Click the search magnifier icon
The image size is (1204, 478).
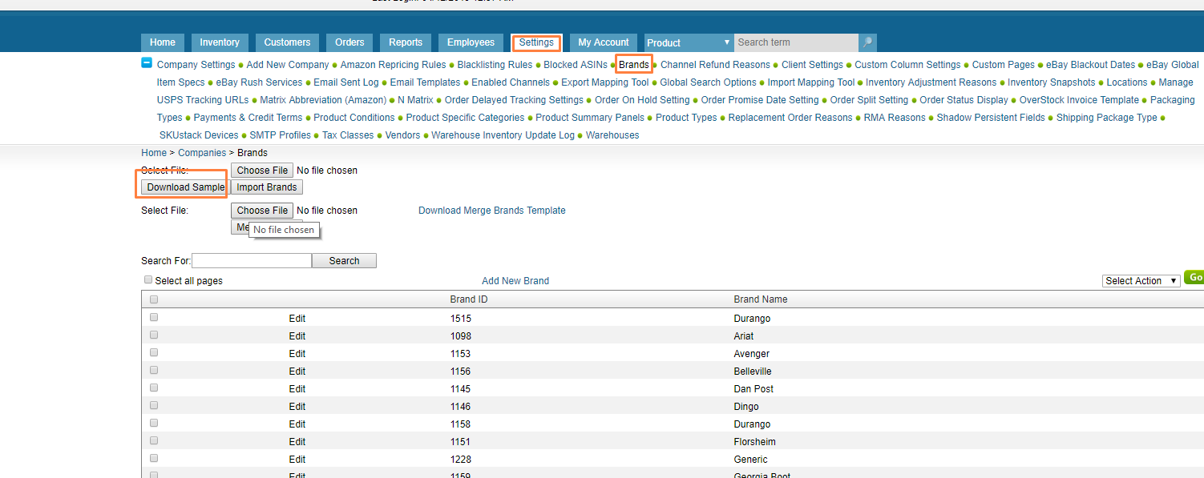click(867, 42)
